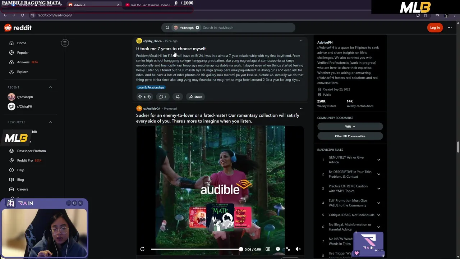Click 'Created Sep 20, 2022' text
Screen dimensions: 460x259
click(336, 89)
